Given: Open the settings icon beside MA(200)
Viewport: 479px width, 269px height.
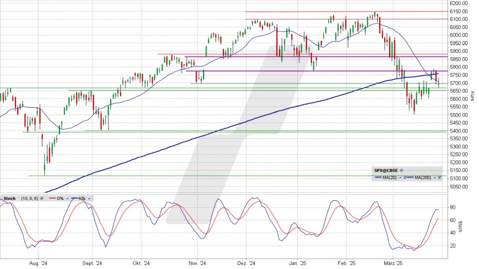Looking at the screenshot, I should (440, 177).
